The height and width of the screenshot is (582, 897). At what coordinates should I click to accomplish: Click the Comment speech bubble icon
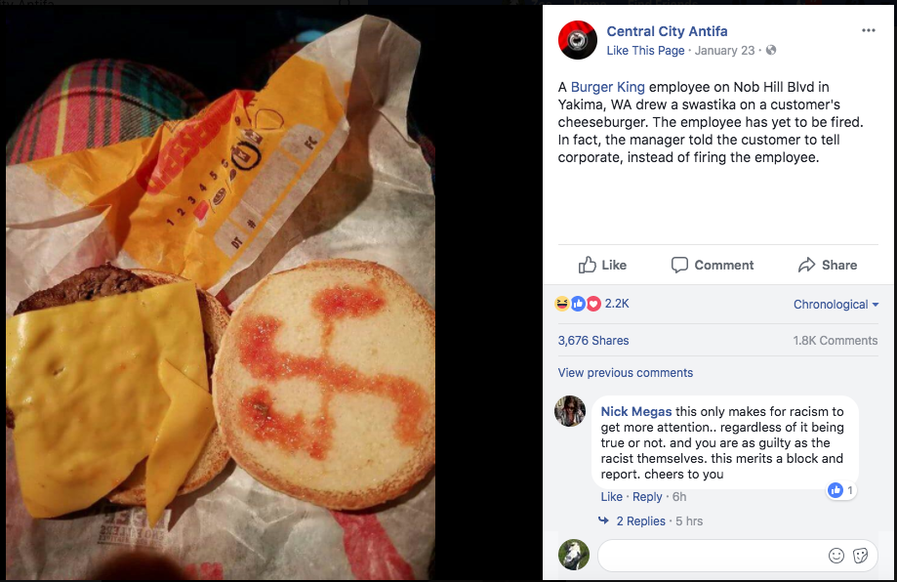[679, 265]
